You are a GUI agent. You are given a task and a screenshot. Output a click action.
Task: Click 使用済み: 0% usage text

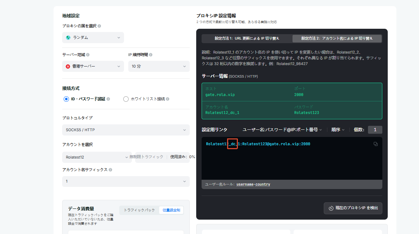183,157
